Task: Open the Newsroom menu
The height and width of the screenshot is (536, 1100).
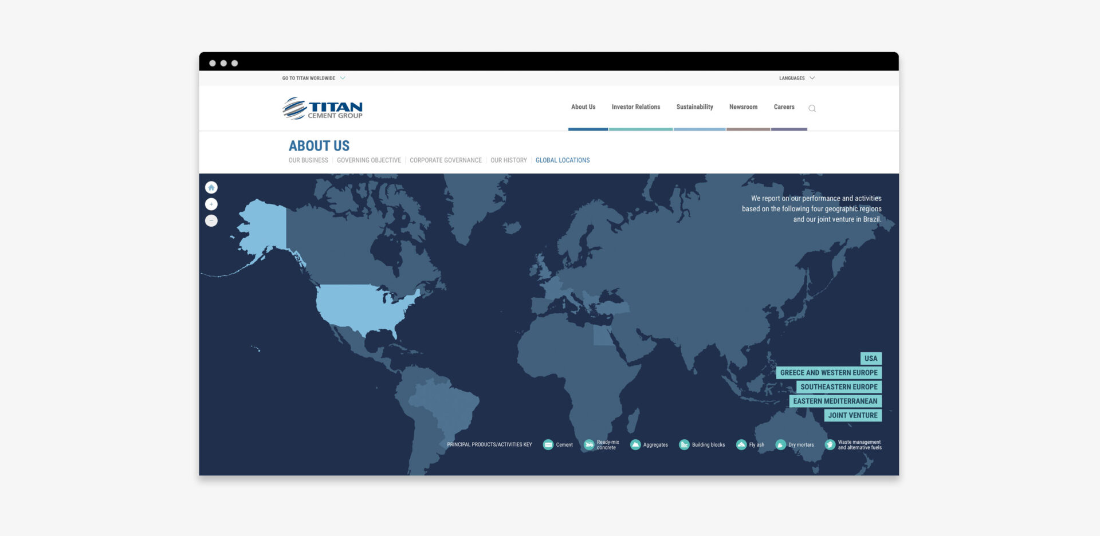Action: point(743,107)
